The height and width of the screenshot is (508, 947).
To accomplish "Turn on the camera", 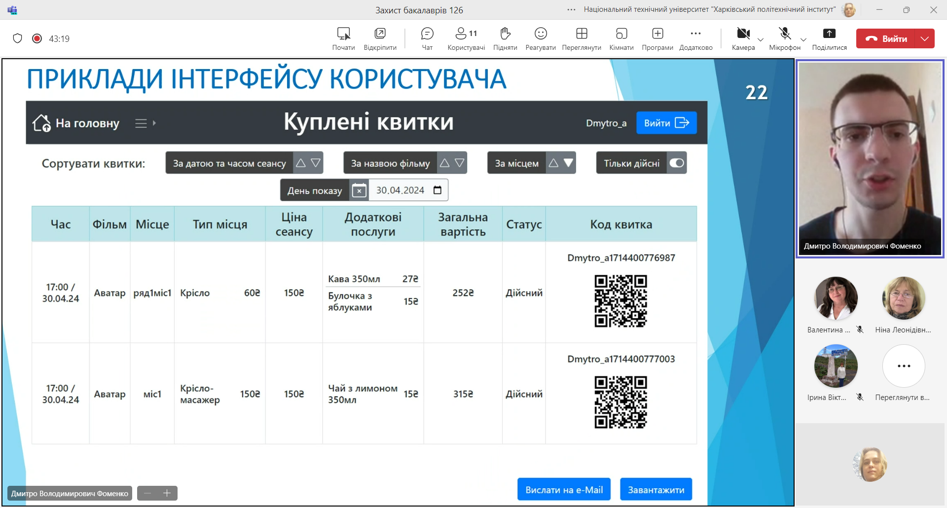I will (743, 38).
